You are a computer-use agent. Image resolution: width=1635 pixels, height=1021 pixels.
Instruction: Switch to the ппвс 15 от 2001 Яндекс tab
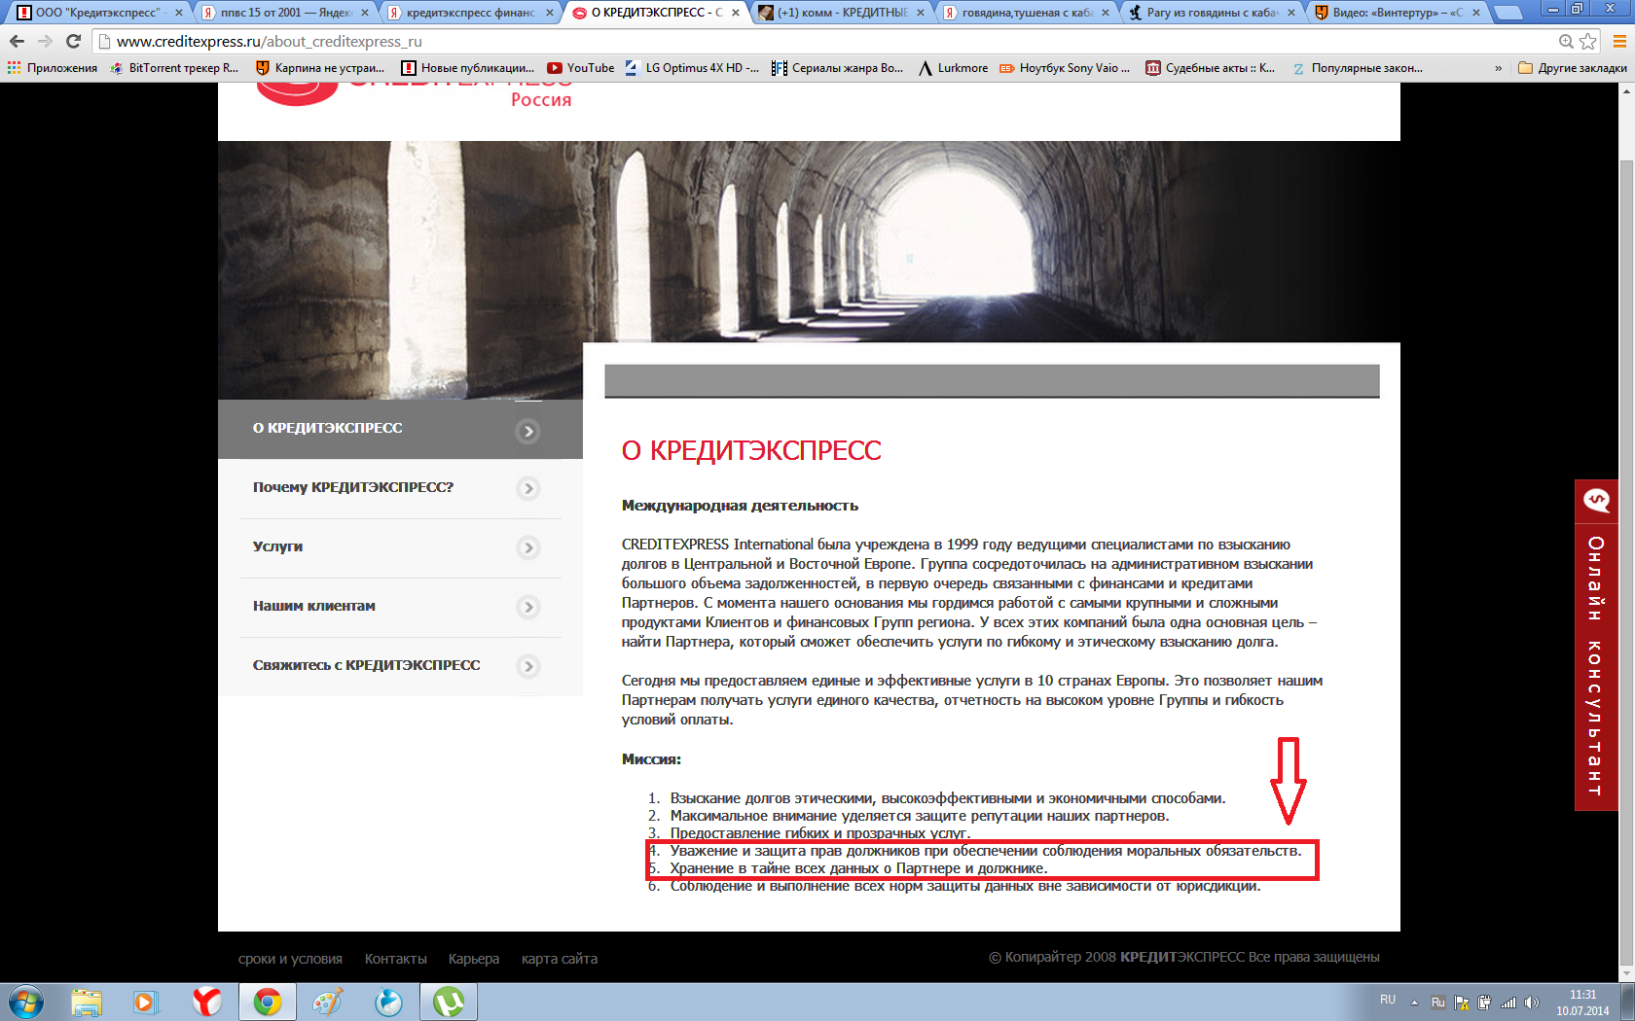tap(285, 13)
